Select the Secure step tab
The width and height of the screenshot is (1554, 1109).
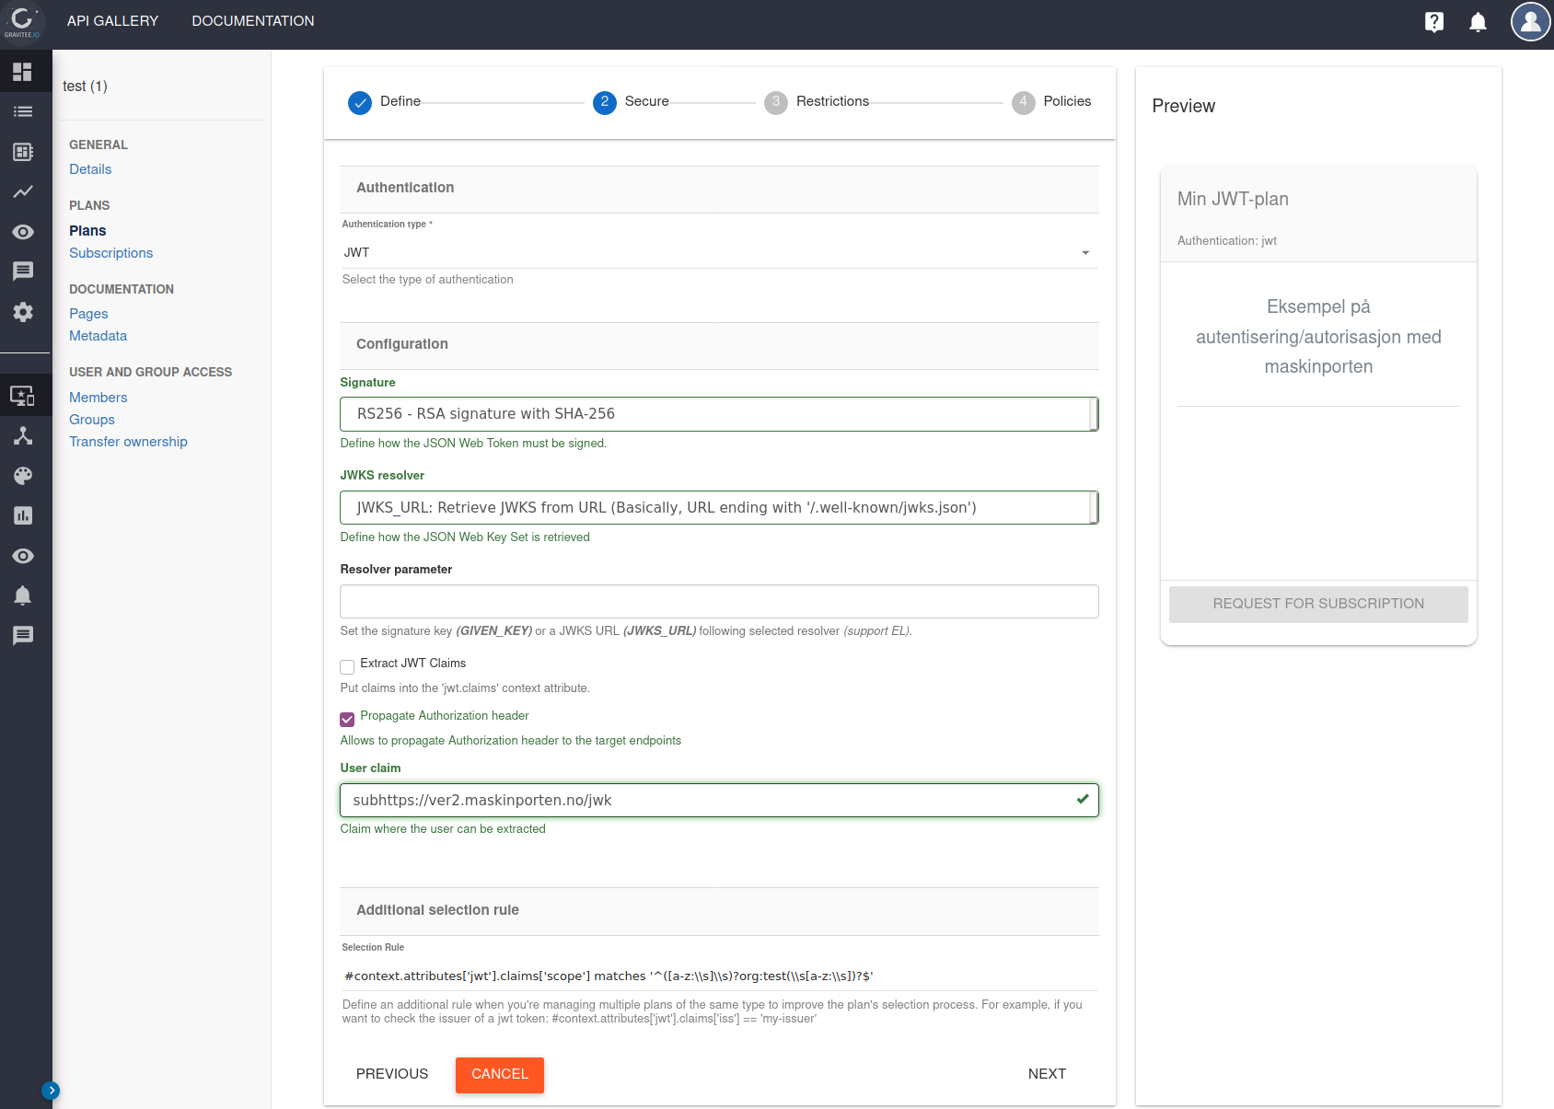pos(631,101)
